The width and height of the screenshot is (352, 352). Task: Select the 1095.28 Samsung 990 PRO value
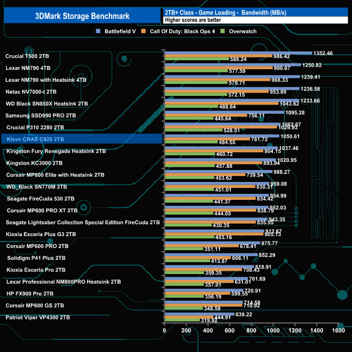pos(295,113)
